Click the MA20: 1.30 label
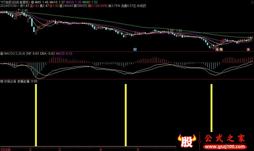Screen dimensions: 254x151 (x=74, y=2)
